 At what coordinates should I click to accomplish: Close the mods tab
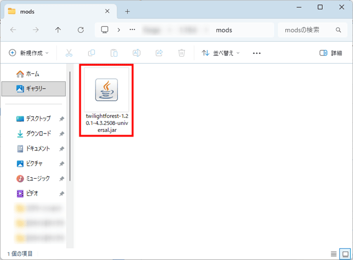pos(107,11)
